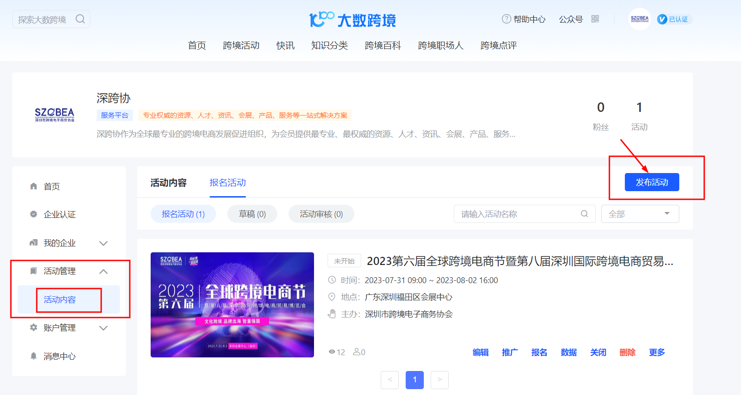Click the magnifier icon in activity name search
Screen dimensions: 741x395
(584, 214)
